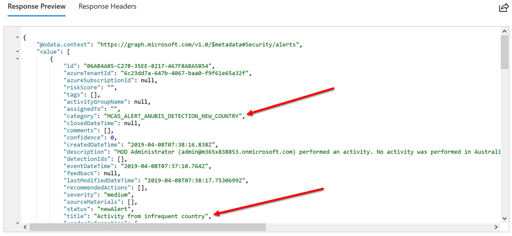
Task: Click the "Activity from infrequent country" title value
Action: click(x=152, y=216)
